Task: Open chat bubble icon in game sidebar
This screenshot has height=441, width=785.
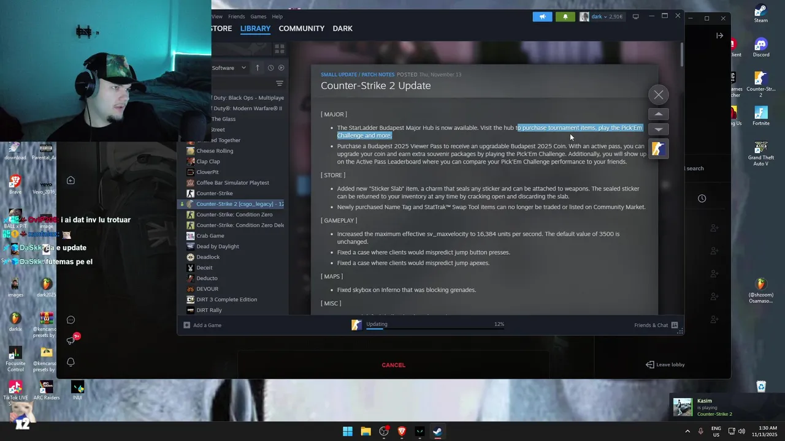Action: 71,320
